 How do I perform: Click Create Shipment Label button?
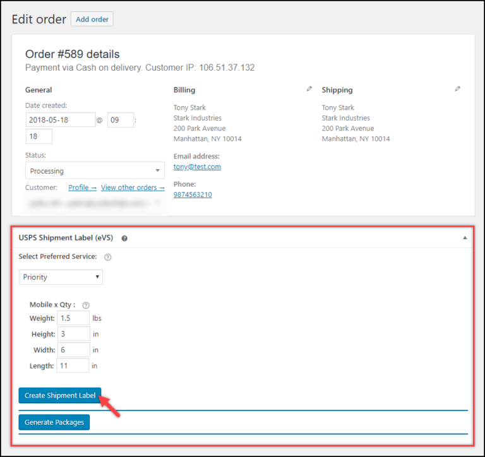tap(60, 396)
